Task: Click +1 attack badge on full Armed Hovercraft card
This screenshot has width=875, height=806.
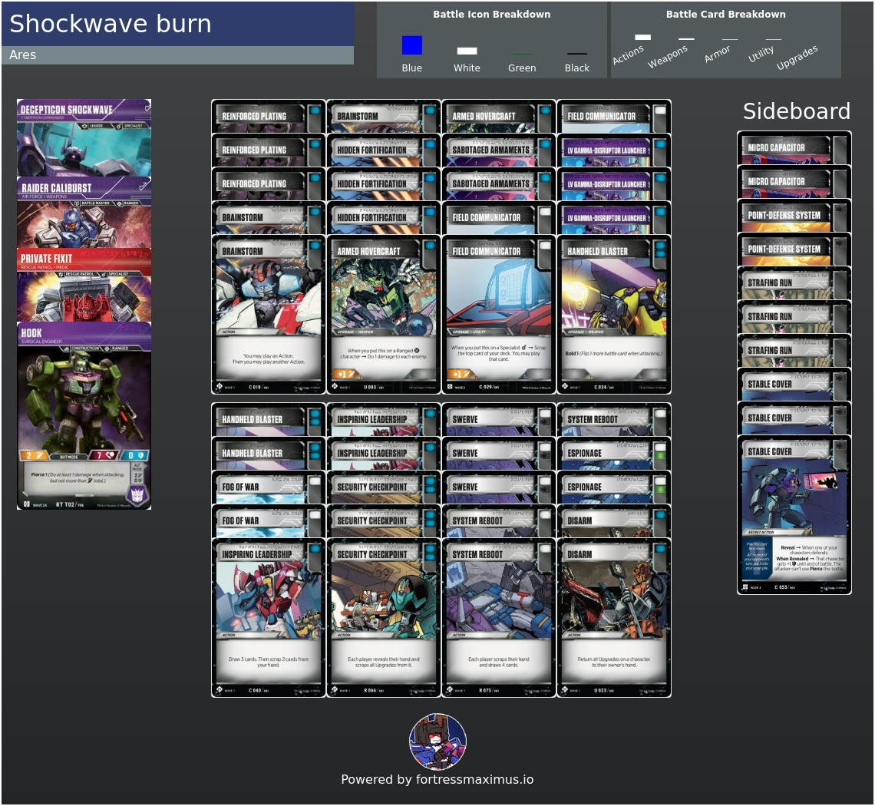Action: [x=344, y=374]
